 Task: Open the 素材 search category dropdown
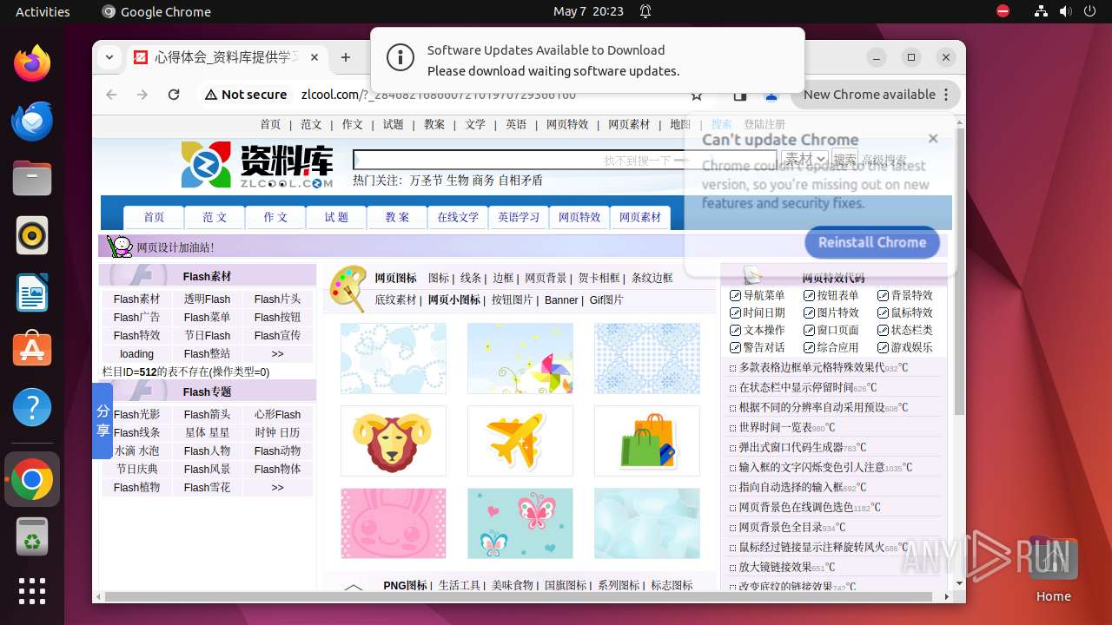click(x=804, y=159)
